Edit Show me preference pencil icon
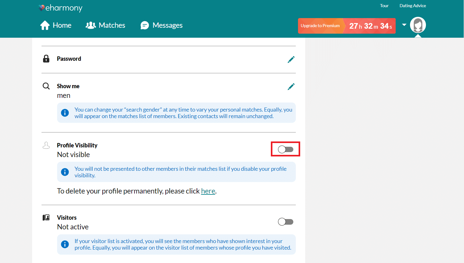This screenshot has height=263, width=464. (291, 87)
